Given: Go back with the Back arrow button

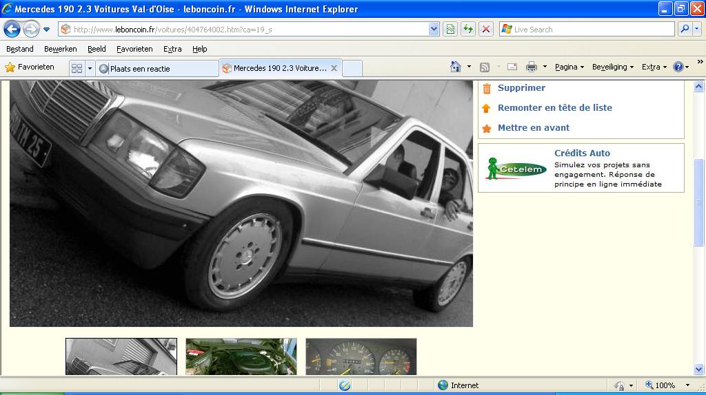Looking at the screenshot, I should tap(12, 30).
